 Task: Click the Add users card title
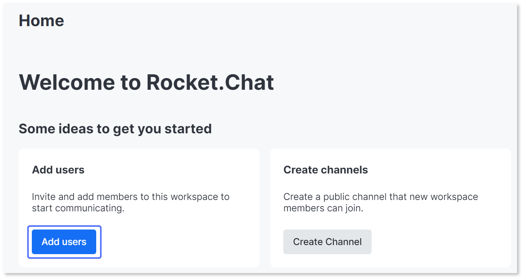pyautogui.click(x=57, y=170)
